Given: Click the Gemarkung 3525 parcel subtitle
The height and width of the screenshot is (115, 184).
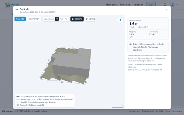Looking at the screenshot, I should 38,12.
